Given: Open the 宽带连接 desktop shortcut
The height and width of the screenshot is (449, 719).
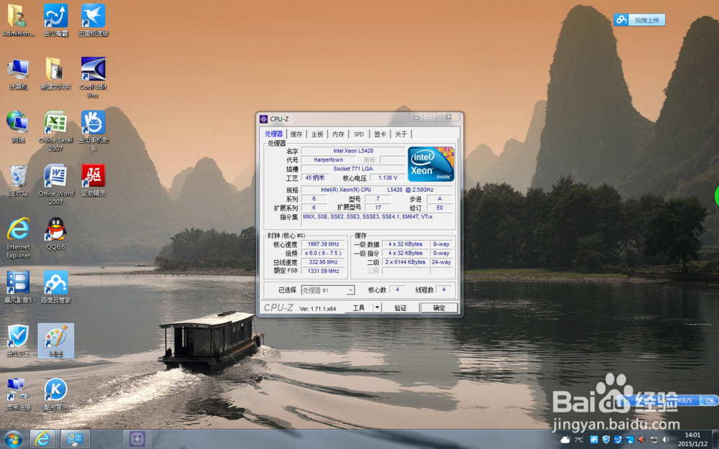Looking at the screenshot, I should [x=18, y=394].
